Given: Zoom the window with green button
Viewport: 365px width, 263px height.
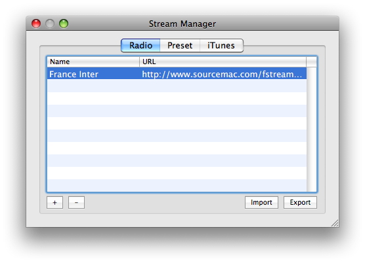Looking at the screenshot, I should pyautogui.click(x=64, y=24).
